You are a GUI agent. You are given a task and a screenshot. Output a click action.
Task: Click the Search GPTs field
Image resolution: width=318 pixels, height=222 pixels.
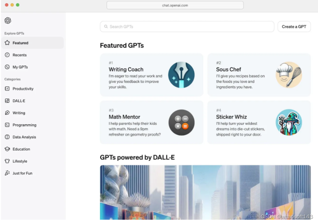point(187,26)
